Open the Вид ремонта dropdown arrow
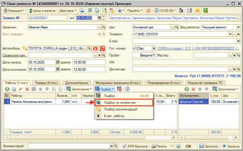243x151 pixels. pyautogui.click(x=239, y=27)
